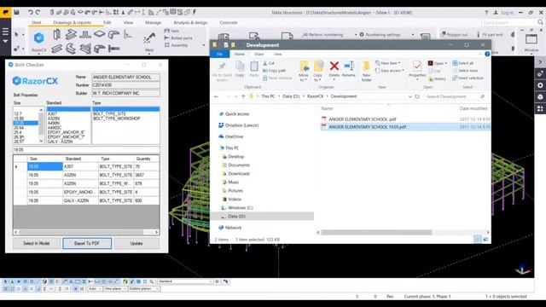Click blue help icon in Explorer
This screenshot has height=307, width=546.
tap(487, 54)
